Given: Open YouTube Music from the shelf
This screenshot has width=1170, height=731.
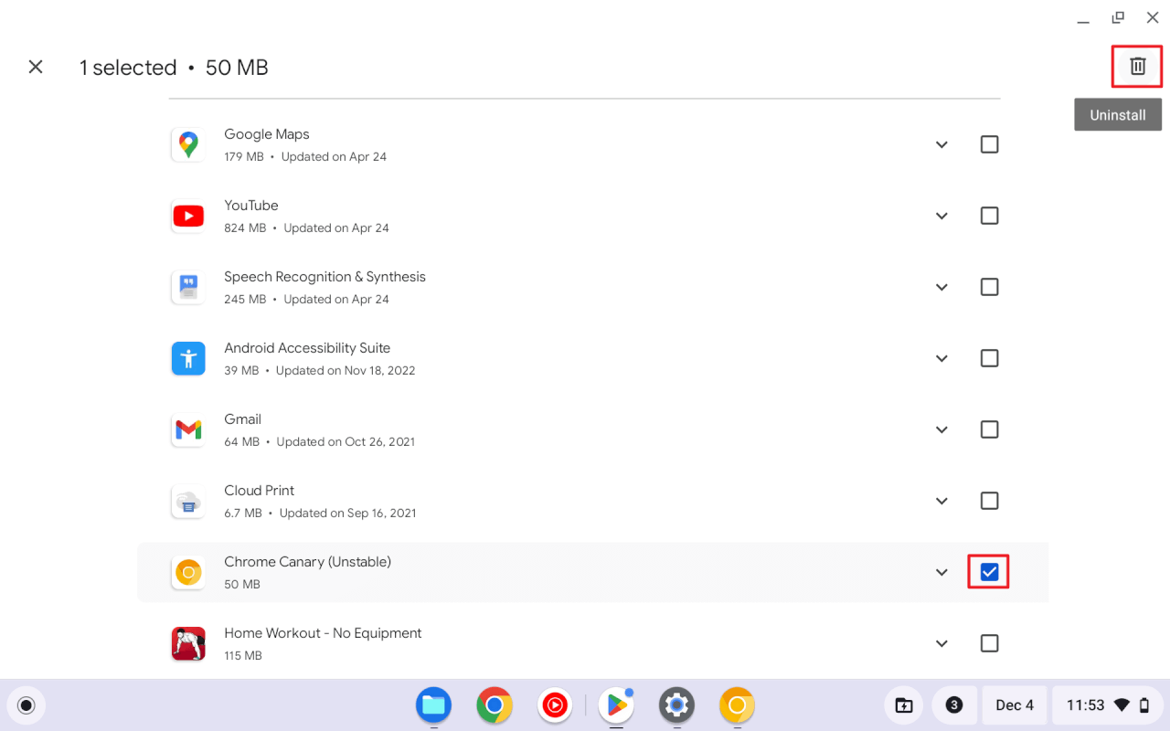Looking at the screenshot, I should coord(555,705).
